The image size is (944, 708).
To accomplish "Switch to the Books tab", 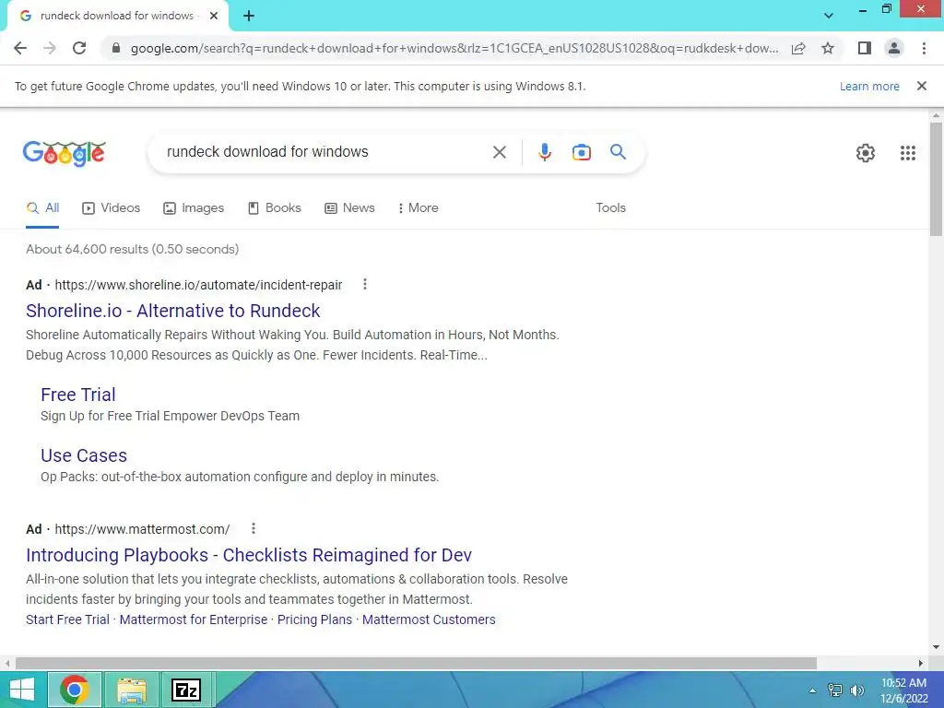I will coord(274,208).
